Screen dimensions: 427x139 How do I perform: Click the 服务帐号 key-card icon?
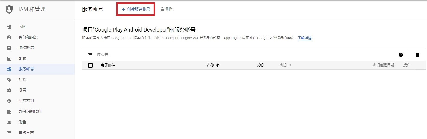click(9, 69)
